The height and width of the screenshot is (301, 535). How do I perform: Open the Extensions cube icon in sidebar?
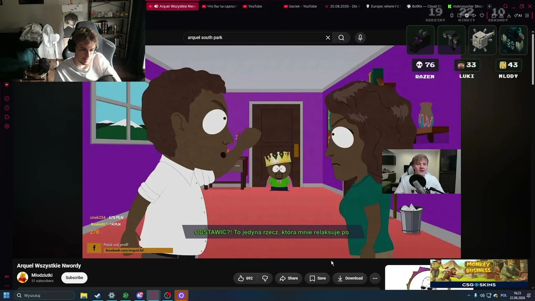click(x=7, y=117)
